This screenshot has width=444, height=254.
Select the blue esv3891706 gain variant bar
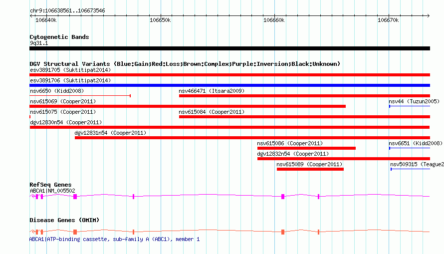[229, 85]
